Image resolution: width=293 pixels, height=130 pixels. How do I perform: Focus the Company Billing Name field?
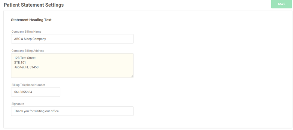point(72,39)
